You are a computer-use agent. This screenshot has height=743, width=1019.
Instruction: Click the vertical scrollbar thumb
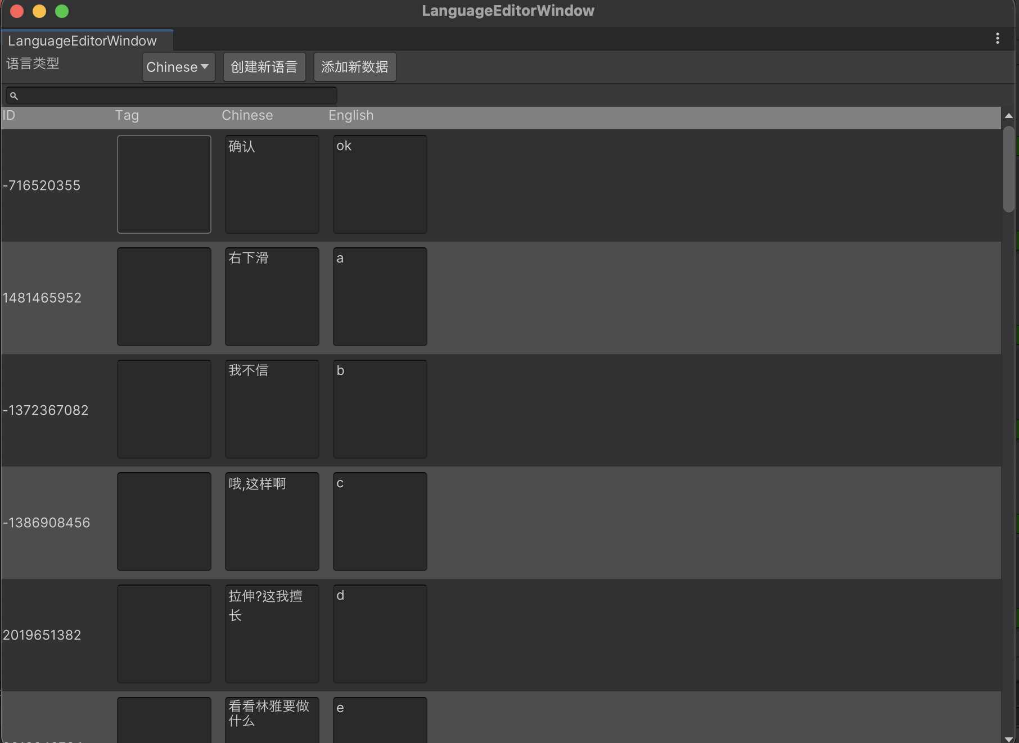pyautogui.click(x=1009, y=169)
